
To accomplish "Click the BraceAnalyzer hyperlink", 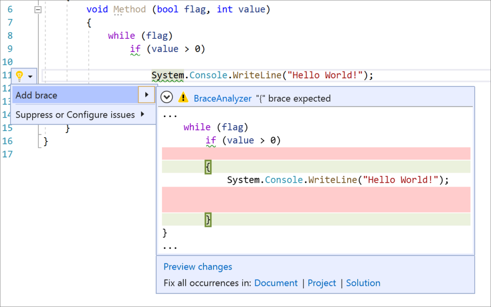I will point(222,98).
